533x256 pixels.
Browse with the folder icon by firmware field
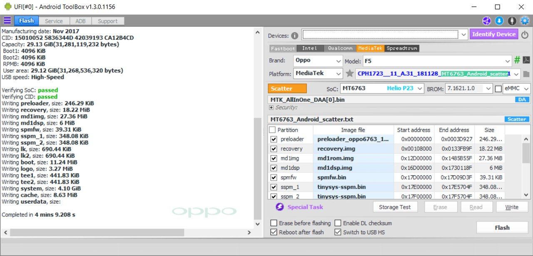(526, 74)
